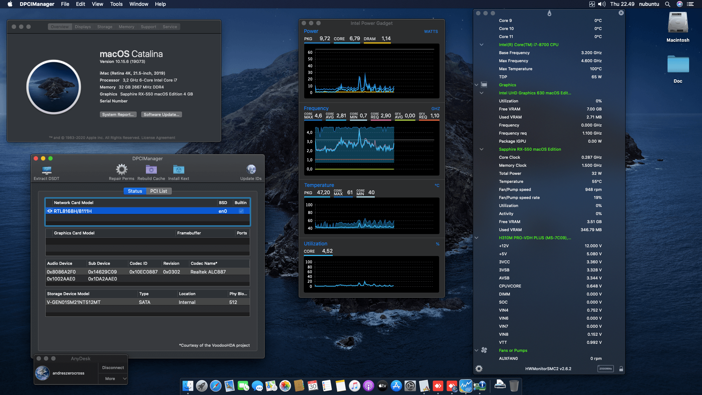Open Podcasts from the dock
The width and height of the screenshot is (702, 395).
point(368,386)
